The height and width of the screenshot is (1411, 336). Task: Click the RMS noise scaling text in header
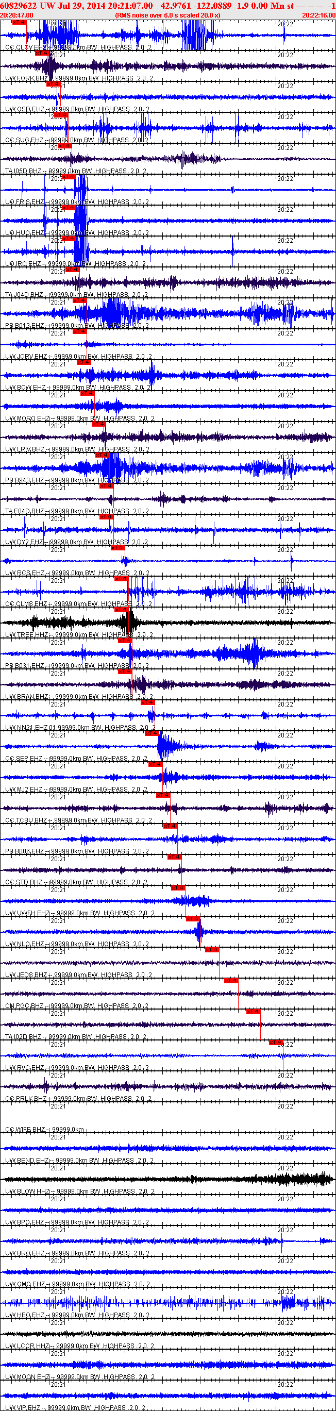pyautogui.click(x=167, y=15)
